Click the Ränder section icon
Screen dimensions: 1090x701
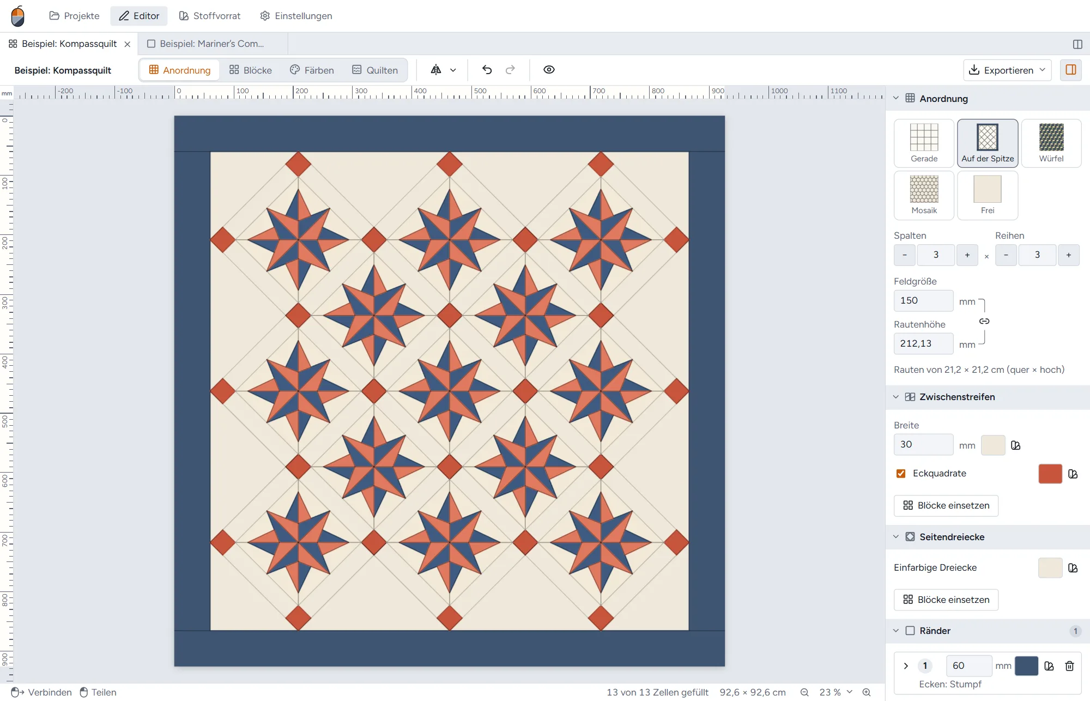tap(910, 631)
